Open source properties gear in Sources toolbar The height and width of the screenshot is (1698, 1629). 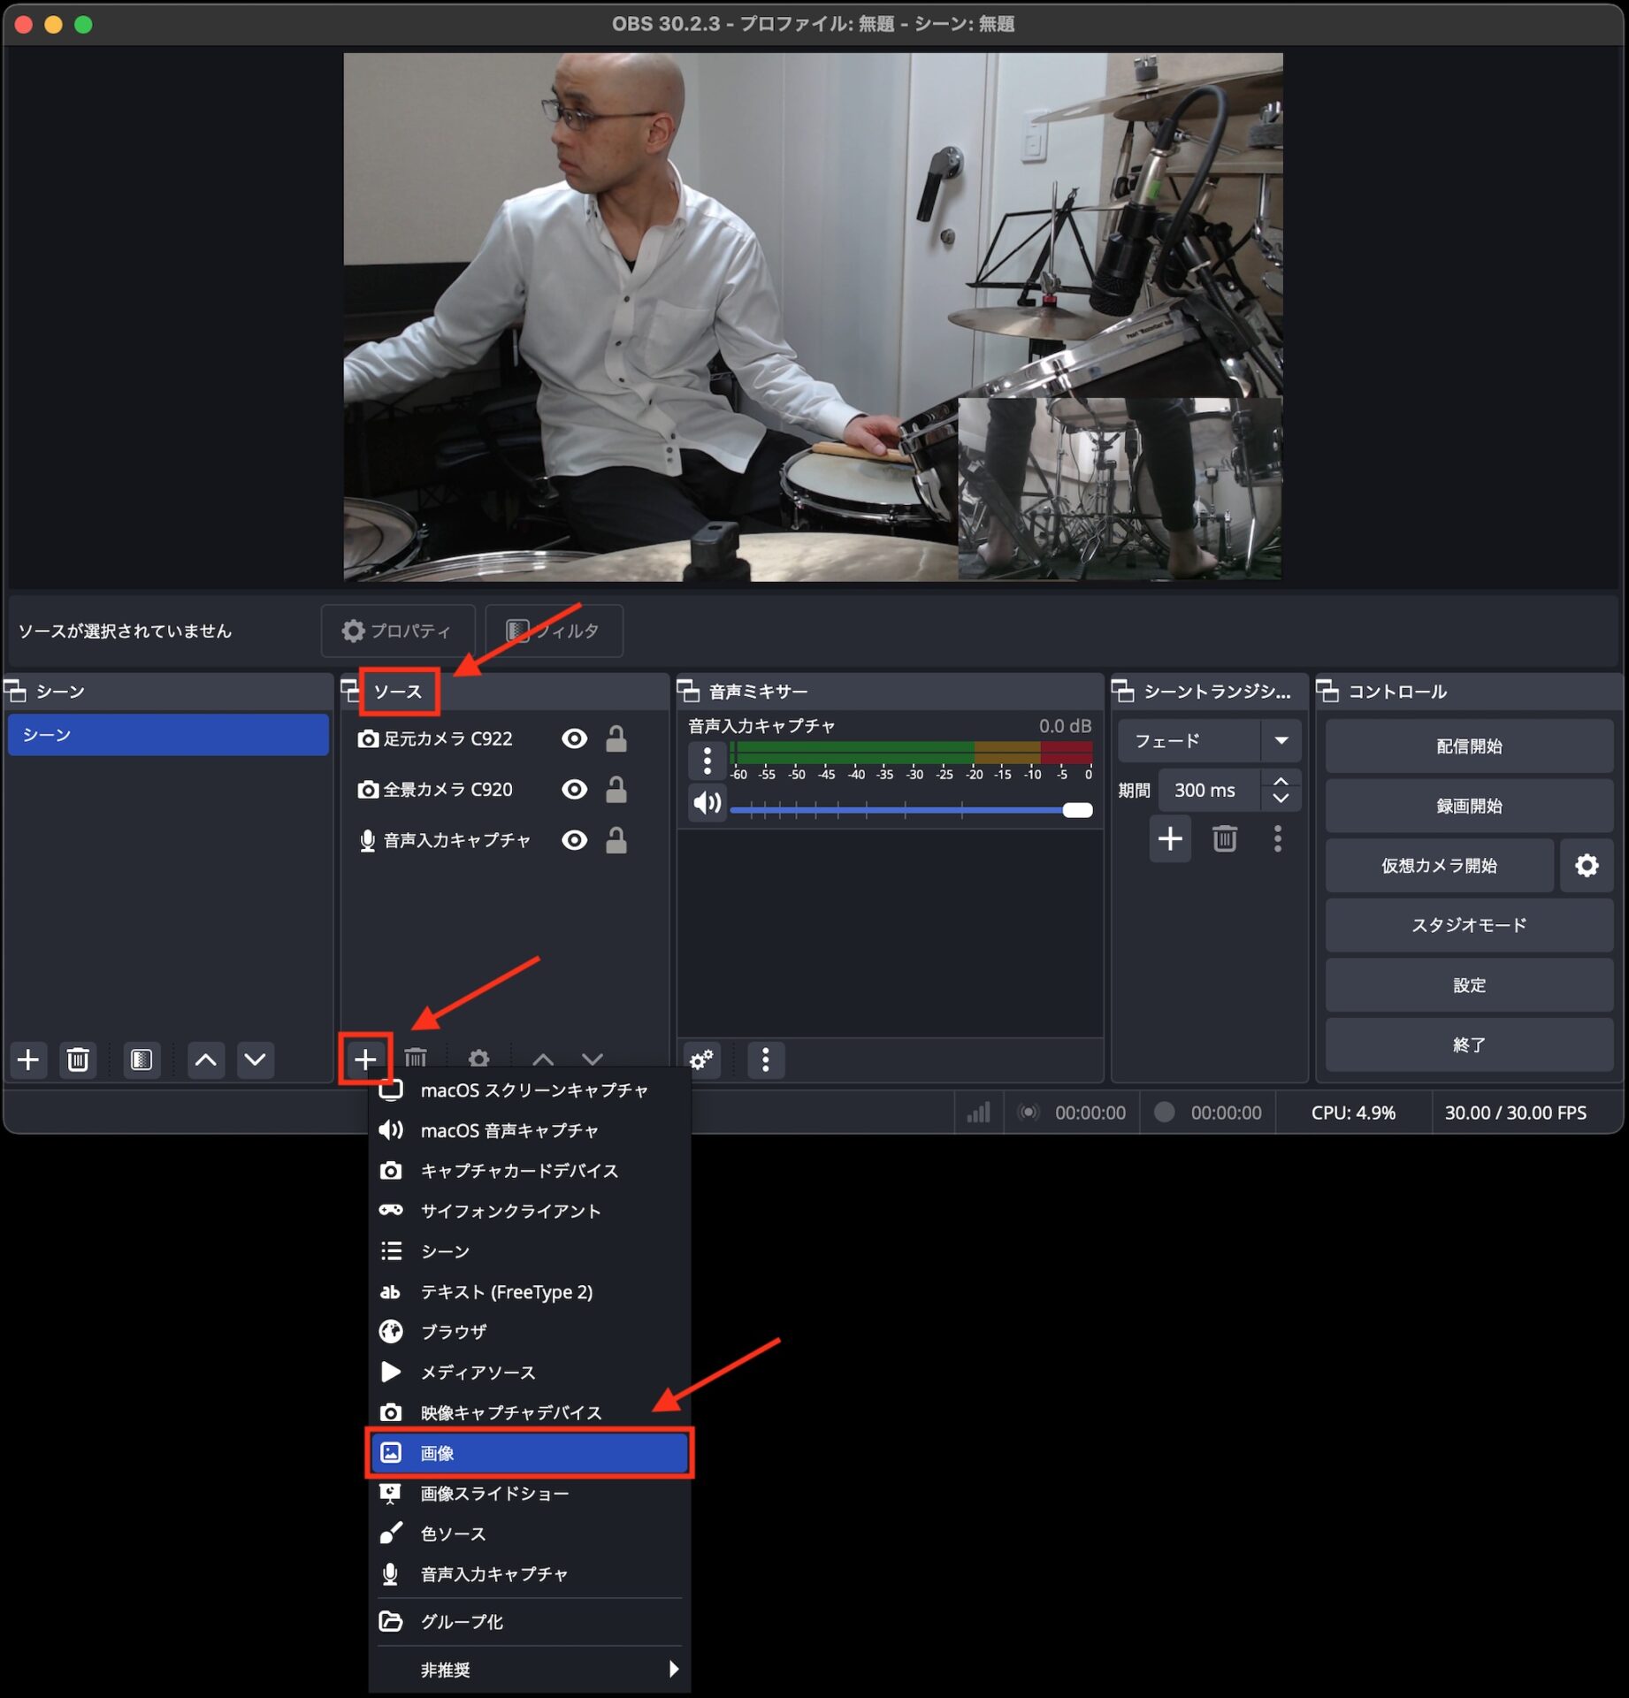pyautogui.click(x=479, y=1058)
